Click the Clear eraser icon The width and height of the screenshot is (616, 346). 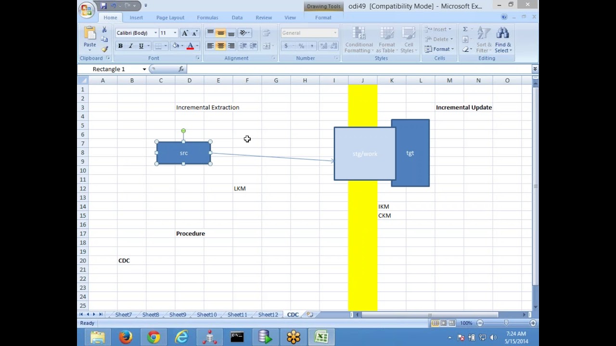465,49
